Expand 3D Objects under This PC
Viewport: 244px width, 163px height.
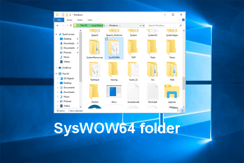[58, 78]
